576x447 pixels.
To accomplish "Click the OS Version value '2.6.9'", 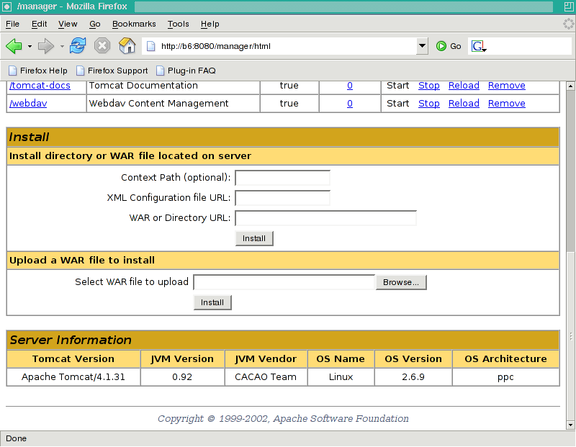I will coord(413,377).
